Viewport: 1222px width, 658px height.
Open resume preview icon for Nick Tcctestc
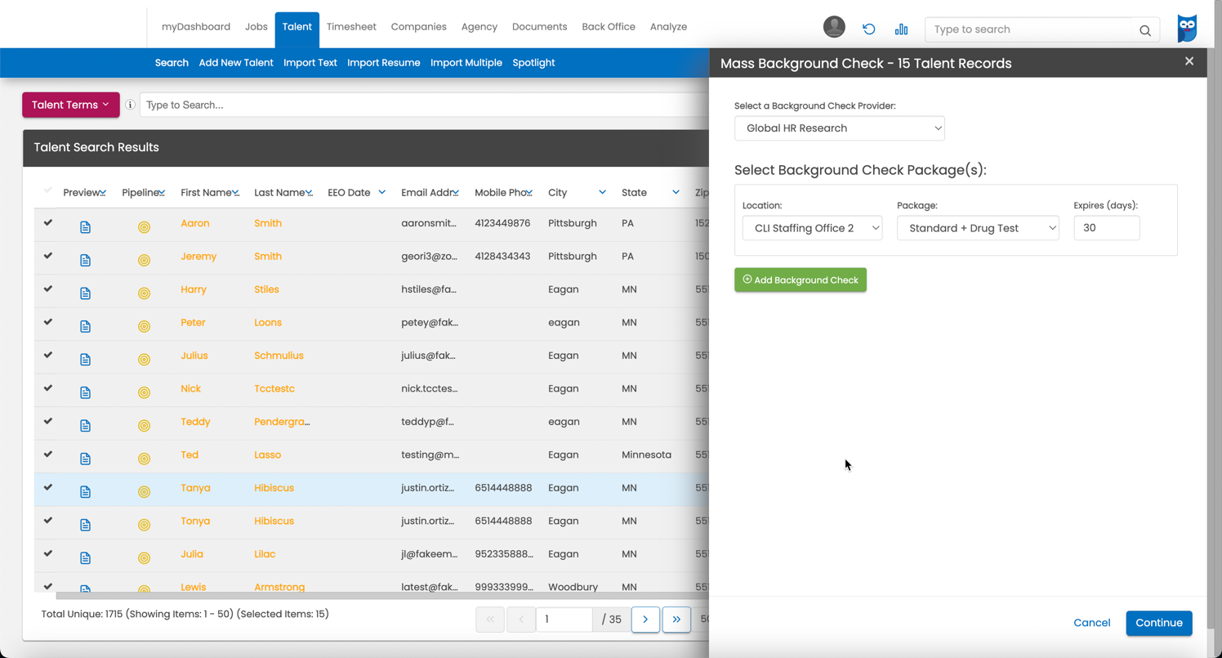tap(85, 392)
